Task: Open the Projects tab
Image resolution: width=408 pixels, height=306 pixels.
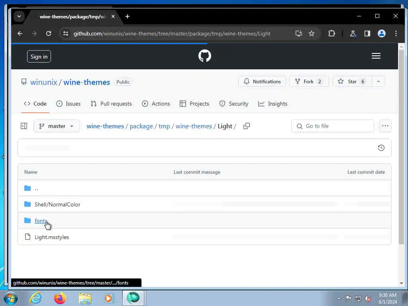Action: [x=194, y=104]
